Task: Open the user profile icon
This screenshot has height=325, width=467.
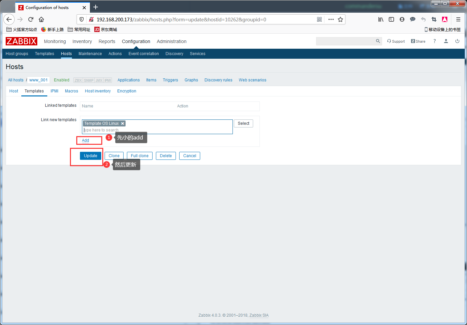Action: 446,41
